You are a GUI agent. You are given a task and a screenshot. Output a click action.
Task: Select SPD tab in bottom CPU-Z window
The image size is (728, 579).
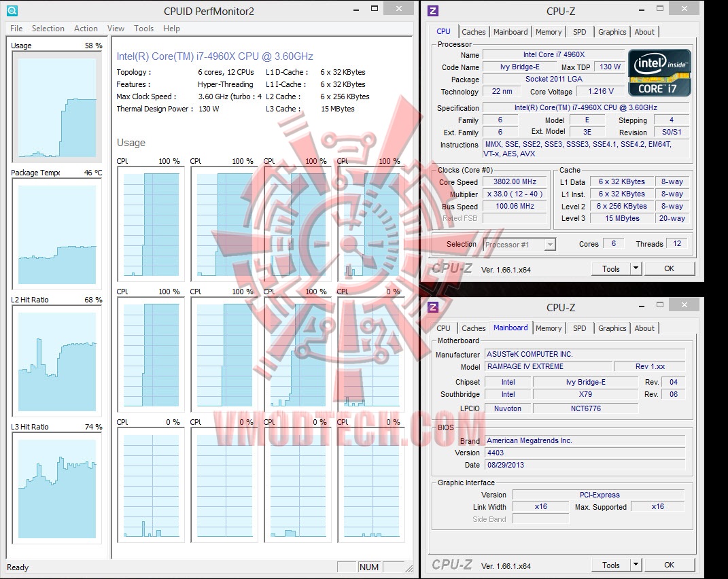pyautogui.click(x=579, y=328)
